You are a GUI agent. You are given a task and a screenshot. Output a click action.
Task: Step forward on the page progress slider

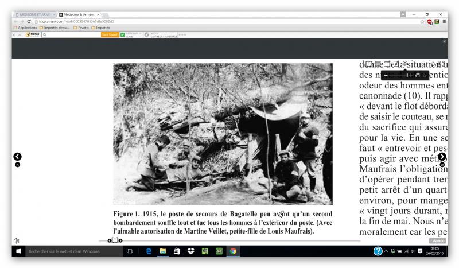(120, 240)
